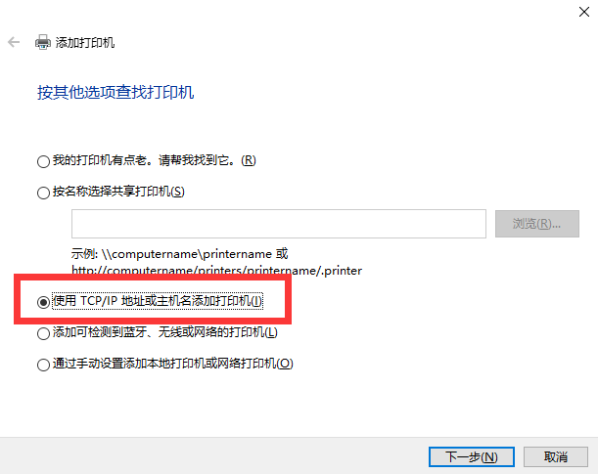Click label text 通过手动设置添加本地打印机或网络打印机(O)

click(173, 364)
